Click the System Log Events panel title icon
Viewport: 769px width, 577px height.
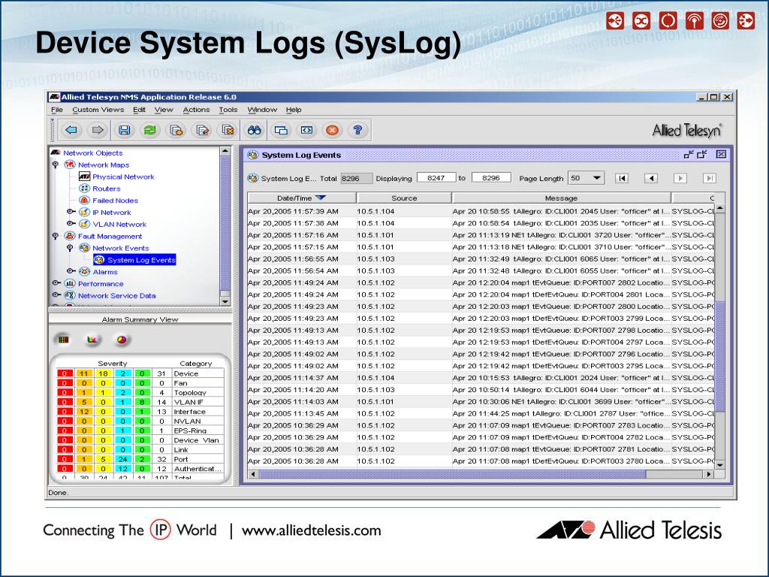253,155
